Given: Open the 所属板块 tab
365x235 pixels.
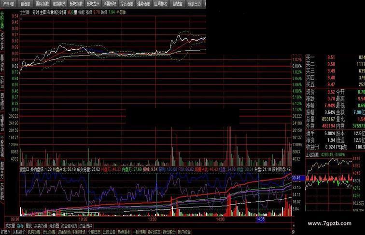Looking at the screenshot, I should point(110,4).
